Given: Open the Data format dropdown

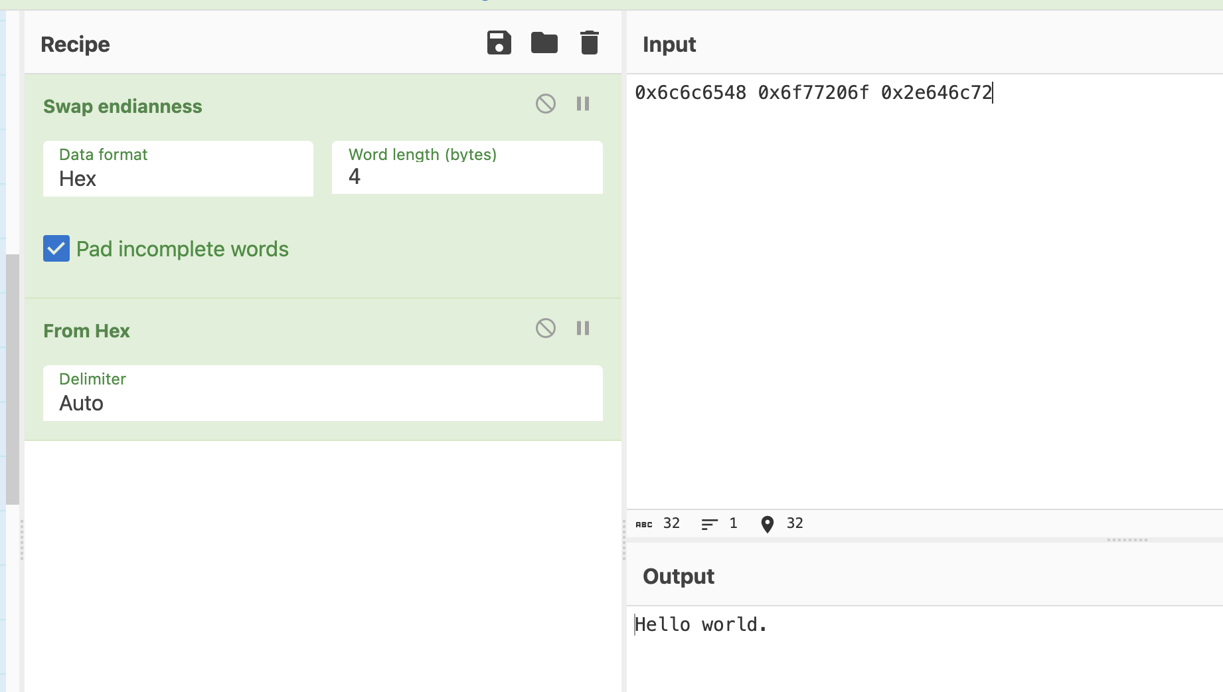Looking at the screenshot, I should tap(178, 178).
